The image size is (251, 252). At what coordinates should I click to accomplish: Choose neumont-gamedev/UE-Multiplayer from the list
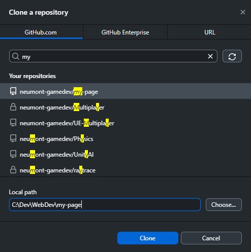click(125, 123)
